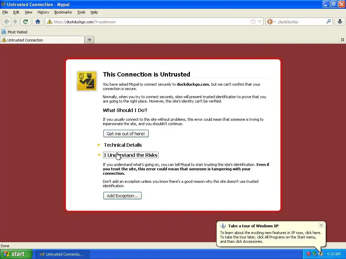Image resolution: width=346 pixels, height=259 pixels.
Task: Open the Downloads arrow button
Action: (x=340, y=22)
